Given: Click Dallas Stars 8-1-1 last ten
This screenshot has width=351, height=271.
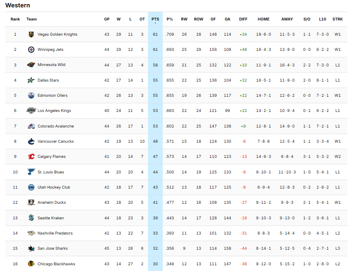Looking at the screenshot, I should pos(323,80).
